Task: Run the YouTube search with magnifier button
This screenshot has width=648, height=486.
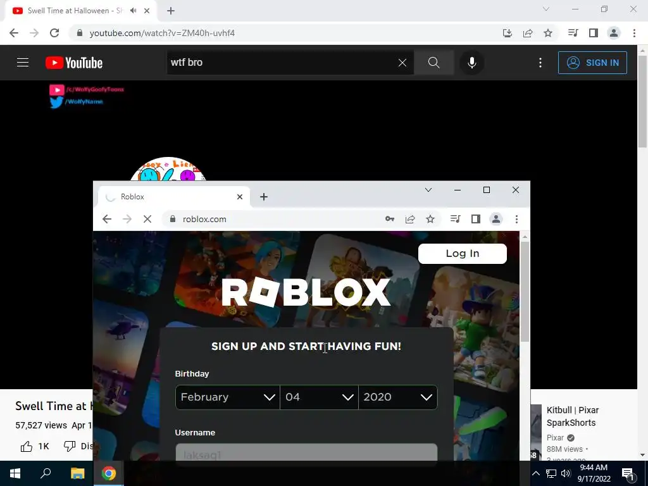Action: click(433, 63)
